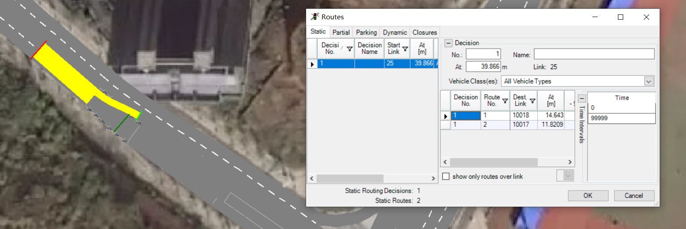Select time interval value 99999
Screen dimensions: 686x229
click(x=622, y=118)
